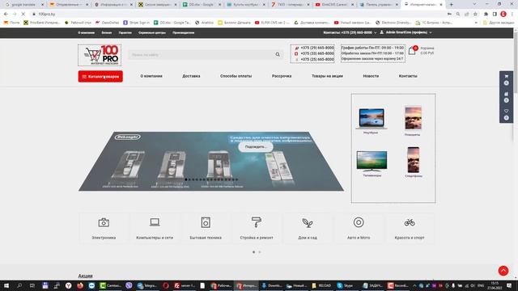Select first dot of banner slider pagination
The image size is (518, 291).
[186, 179]
